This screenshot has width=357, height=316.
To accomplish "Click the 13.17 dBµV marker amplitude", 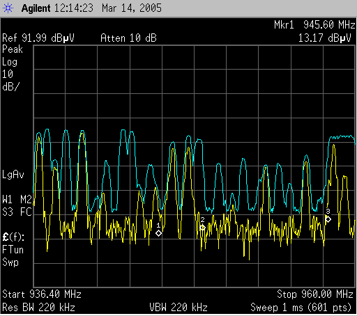I will [x=325, y=38].
